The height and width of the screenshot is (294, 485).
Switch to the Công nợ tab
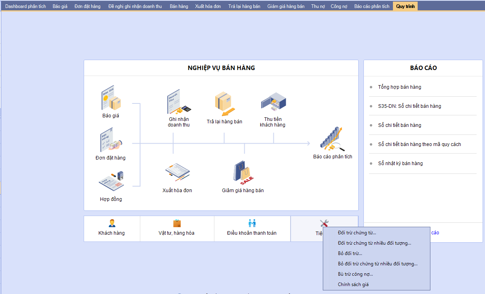339,6
